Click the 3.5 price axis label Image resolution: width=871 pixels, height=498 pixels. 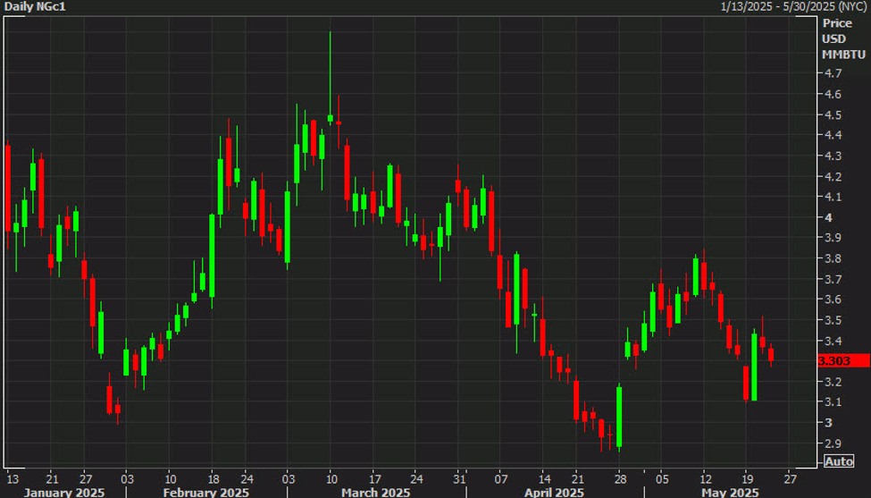(x=833, y=320)
